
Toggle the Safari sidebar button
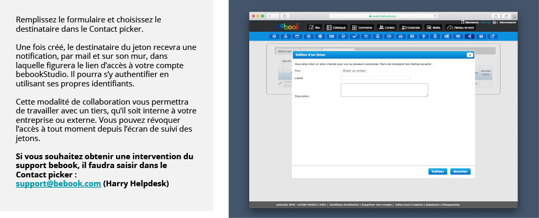[x=285, y=16]
